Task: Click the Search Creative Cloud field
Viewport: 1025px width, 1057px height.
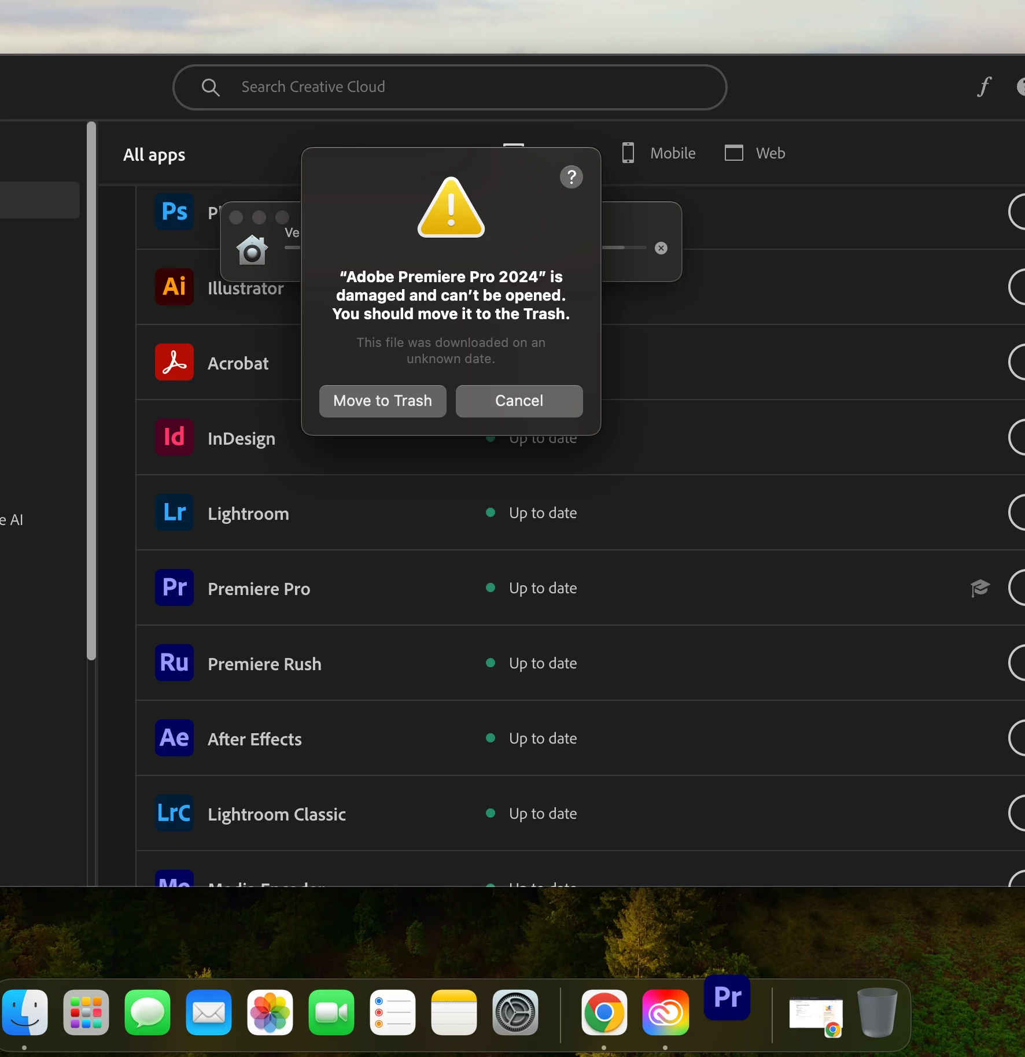Action: pos(449,87)
